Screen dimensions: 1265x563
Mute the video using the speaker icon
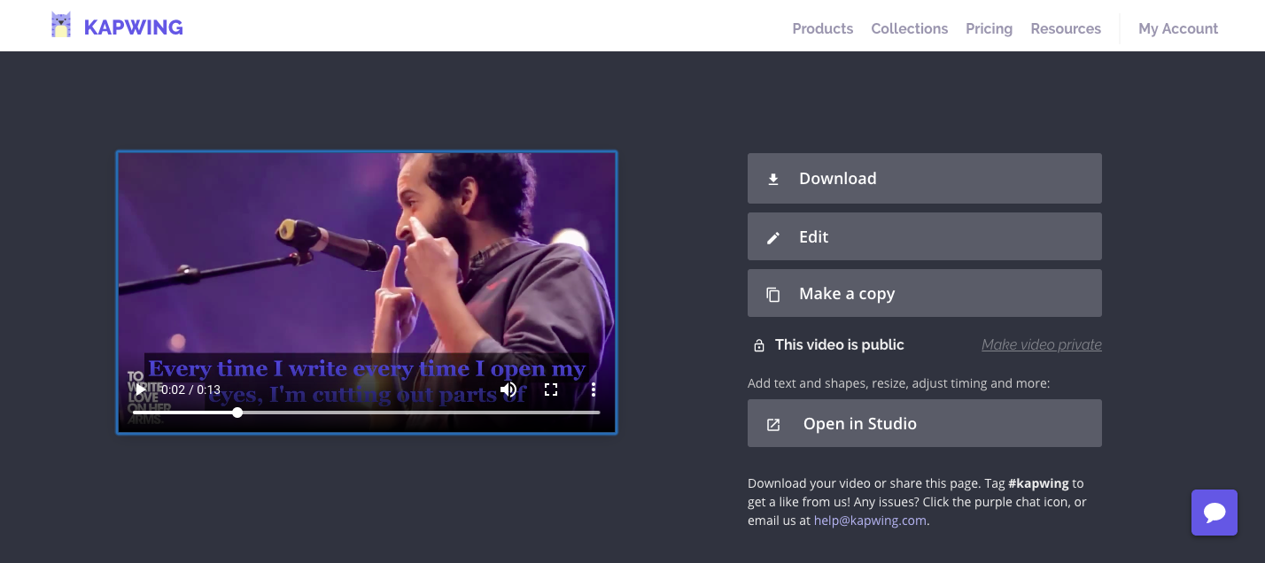[508, 389]
